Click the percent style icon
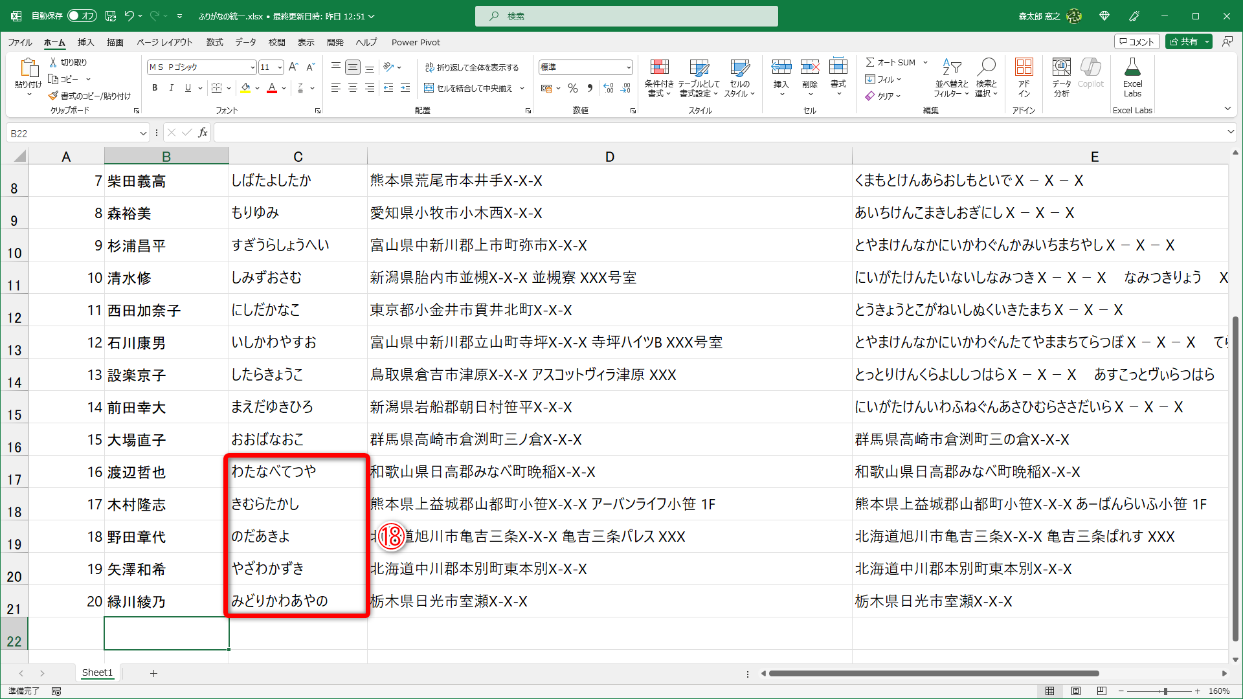This screenshot has height=699, width=1243. tap(573, 88)
